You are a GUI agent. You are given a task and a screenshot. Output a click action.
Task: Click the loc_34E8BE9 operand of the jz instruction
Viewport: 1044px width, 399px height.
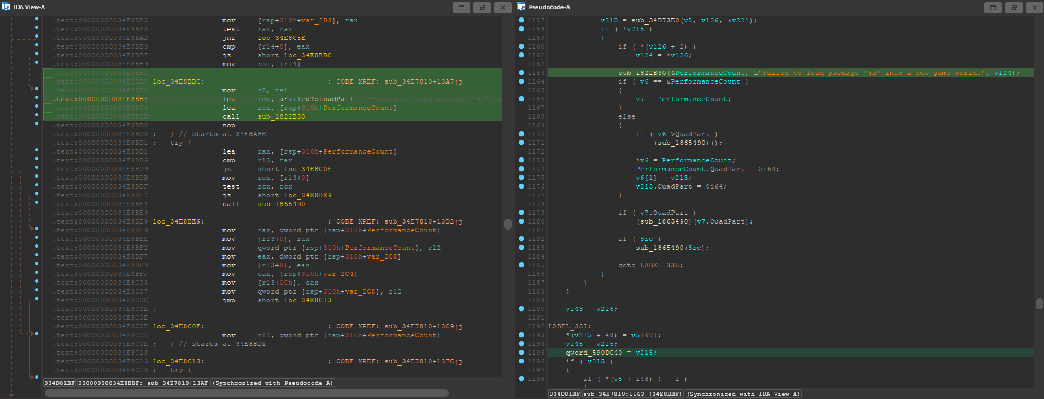coord(308,195)
